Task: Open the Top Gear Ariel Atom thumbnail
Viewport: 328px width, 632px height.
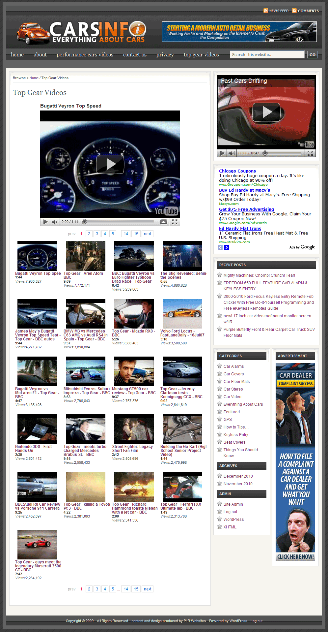Action: coord(86,256)
